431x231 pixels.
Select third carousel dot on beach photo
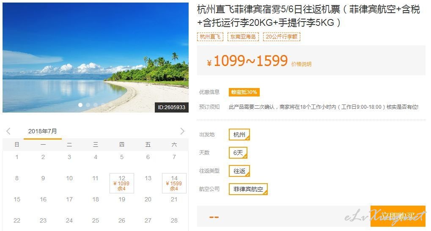96,105
